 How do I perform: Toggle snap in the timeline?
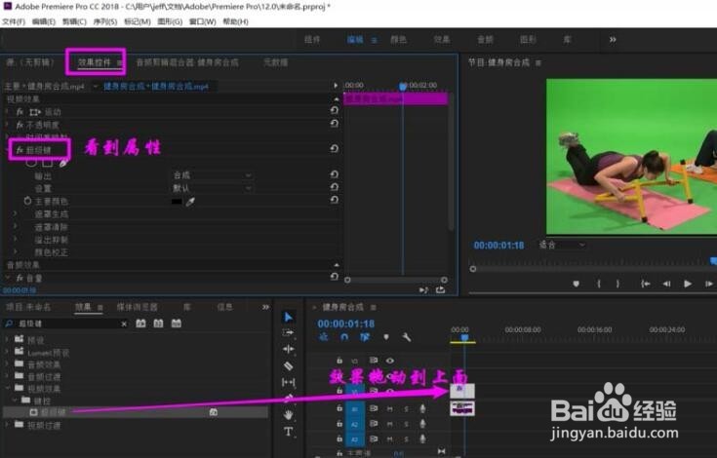[x=343, y=337]
